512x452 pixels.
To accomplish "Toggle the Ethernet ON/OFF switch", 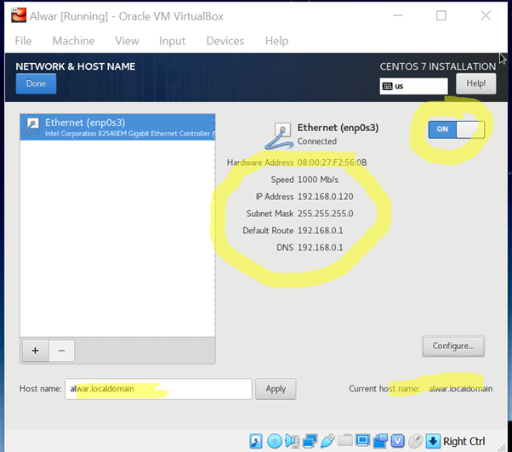I will 456,129.
